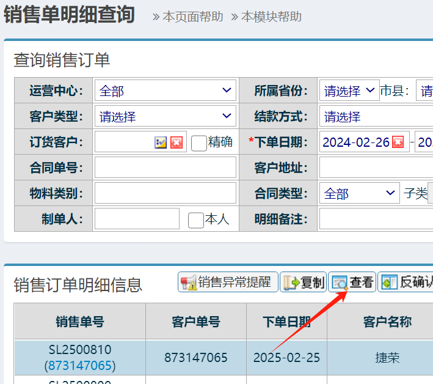Click the 查看 view button
This screenshot has height=384, width=433.
pyautogui.click(x=352, y=282)
